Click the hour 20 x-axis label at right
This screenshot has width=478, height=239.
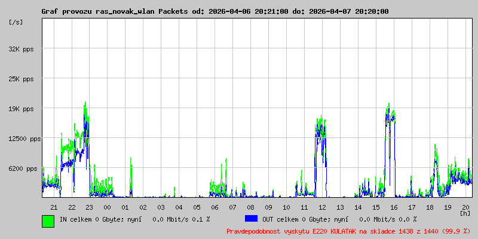[465, 208]
